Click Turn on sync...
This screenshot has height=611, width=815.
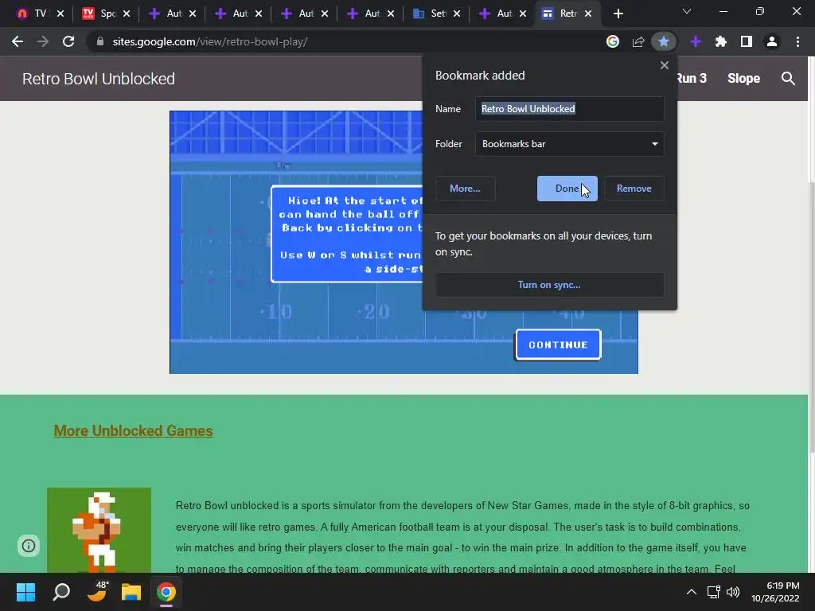coord(549,285)
